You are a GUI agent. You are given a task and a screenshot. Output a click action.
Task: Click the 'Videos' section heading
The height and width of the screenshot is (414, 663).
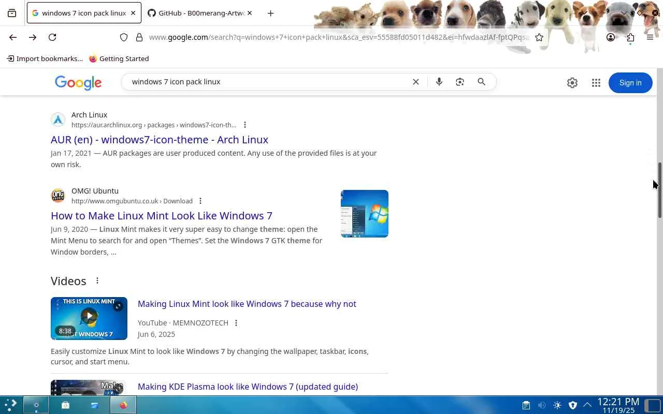tap(68, 281)
